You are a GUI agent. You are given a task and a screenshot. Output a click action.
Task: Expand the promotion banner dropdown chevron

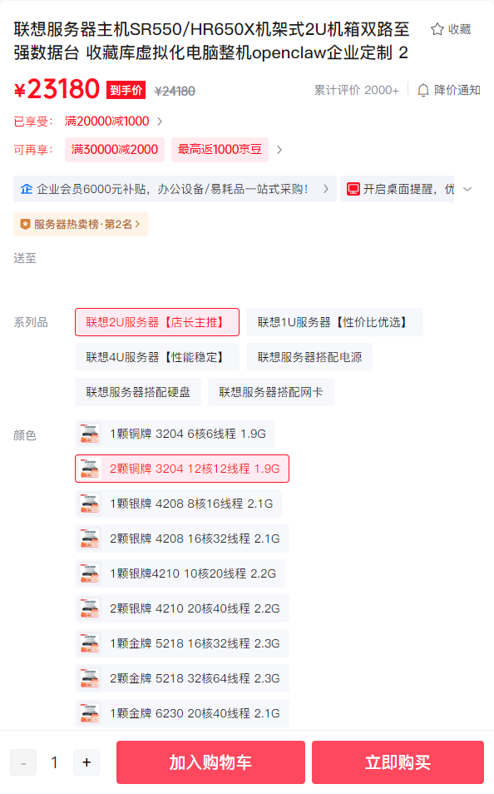coord(467,190)
